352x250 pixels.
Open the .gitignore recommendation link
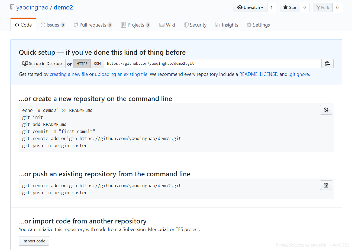[299, 74]
